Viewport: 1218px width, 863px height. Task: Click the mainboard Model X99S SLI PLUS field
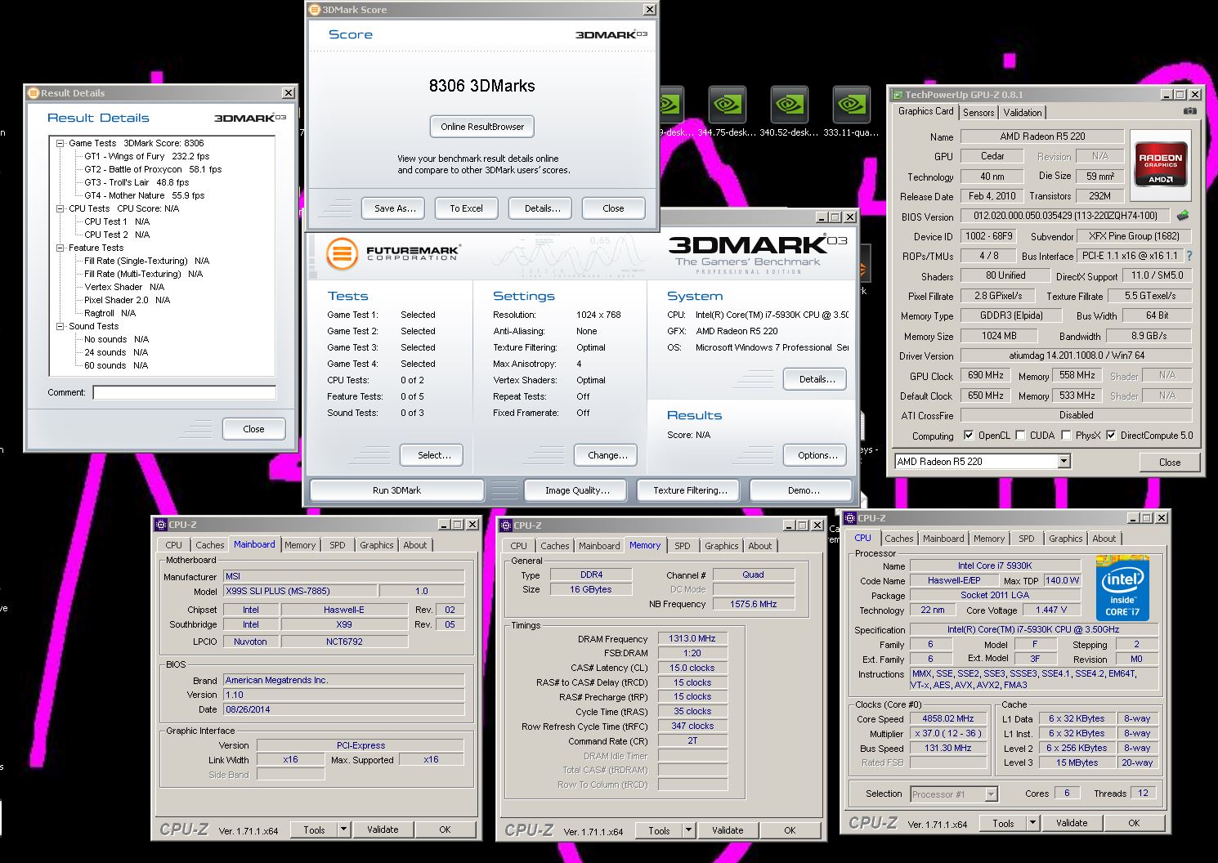point(301,591)
